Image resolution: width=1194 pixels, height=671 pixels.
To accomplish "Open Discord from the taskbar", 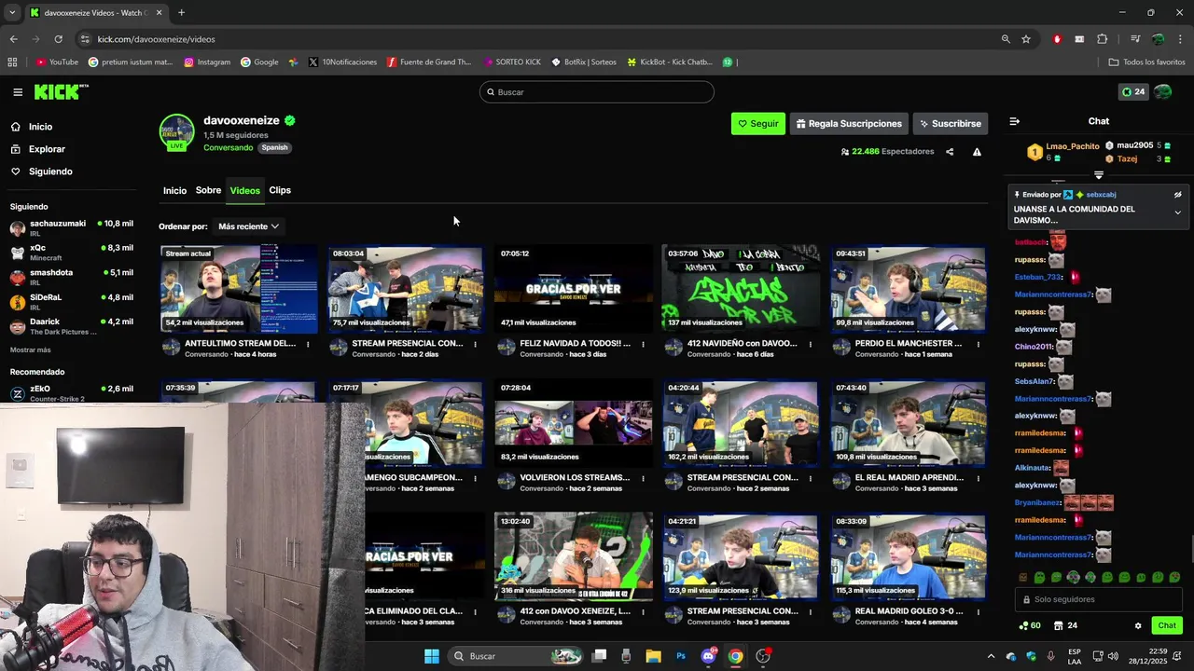I will pyautogui.click(x=708, y=656).
